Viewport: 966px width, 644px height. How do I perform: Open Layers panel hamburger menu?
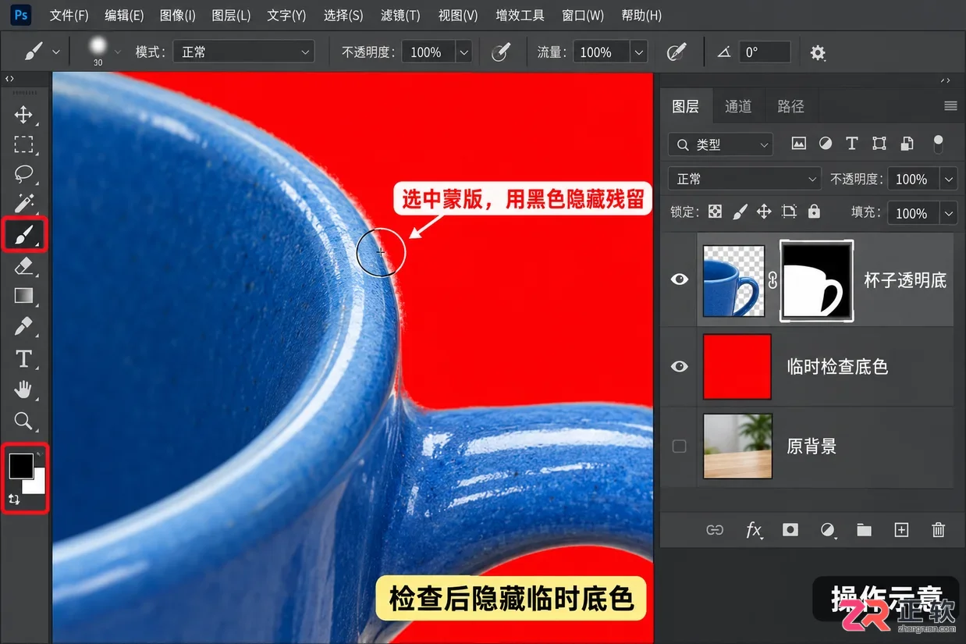[x=950, y=106]
